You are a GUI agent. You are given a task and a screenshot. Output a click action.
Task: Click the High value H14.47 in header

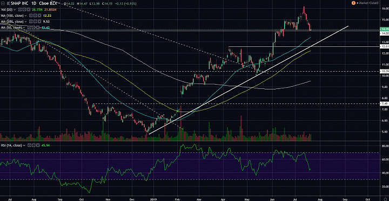click(x=82, y=3)
